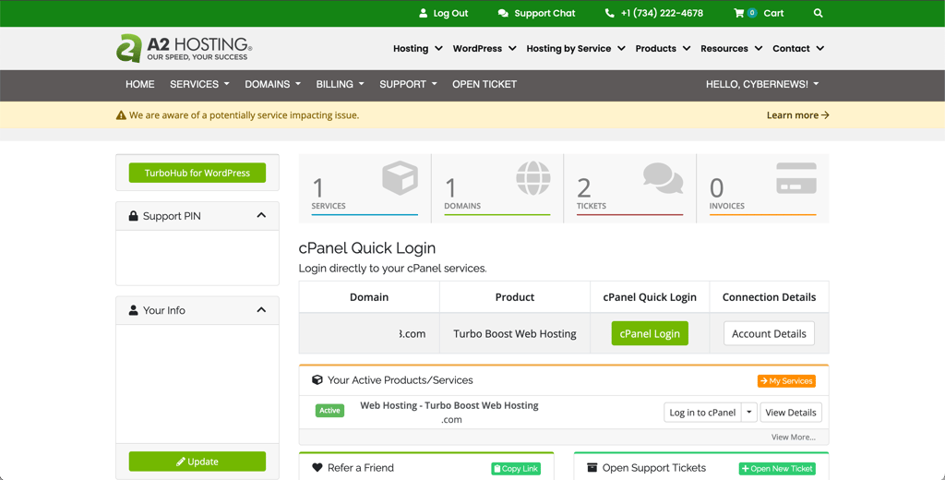Click the green cPanel Login button
Viewport: 945px width, 480px height.
(650, 333)
